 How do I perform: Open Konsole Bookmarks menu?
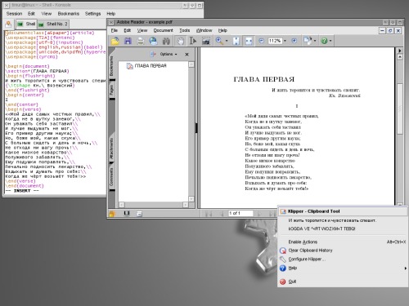tap(69, 14)
